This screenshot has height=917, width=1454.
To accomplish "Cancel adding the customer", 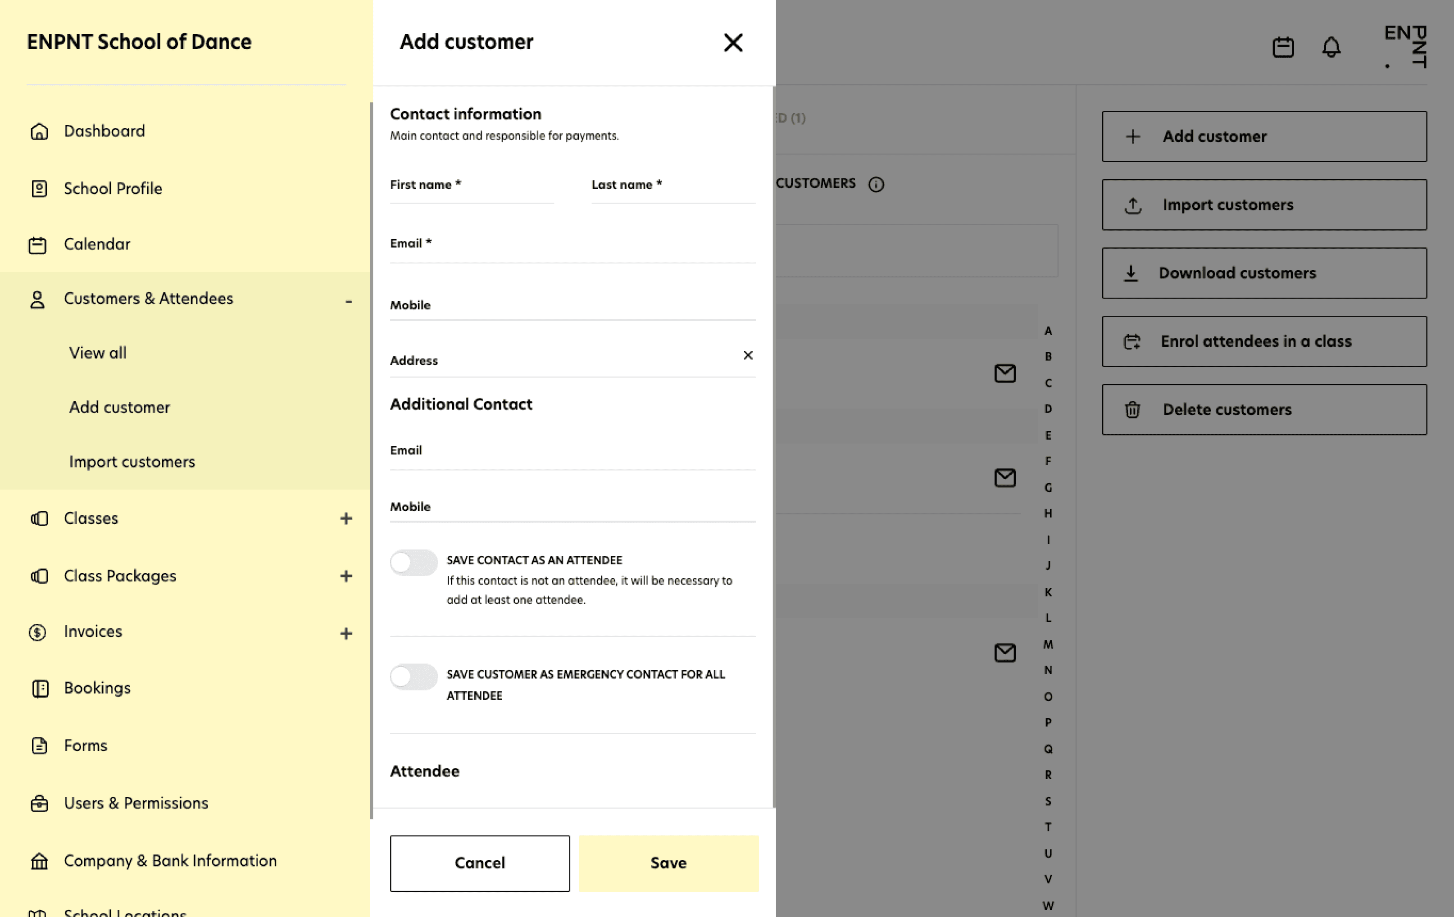I will click(x=480, y=863).
